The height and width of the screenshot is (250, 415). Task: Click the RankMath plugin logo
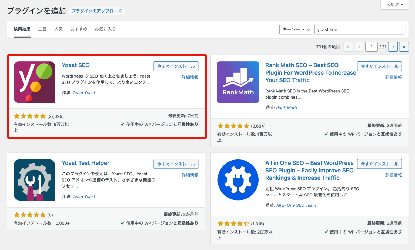pyautogui.click(x=238, y=82)
